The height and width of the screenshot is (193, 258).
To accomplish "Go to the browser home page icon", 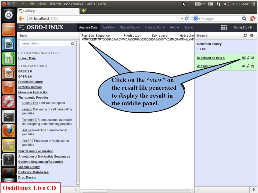I will point(253,18).
